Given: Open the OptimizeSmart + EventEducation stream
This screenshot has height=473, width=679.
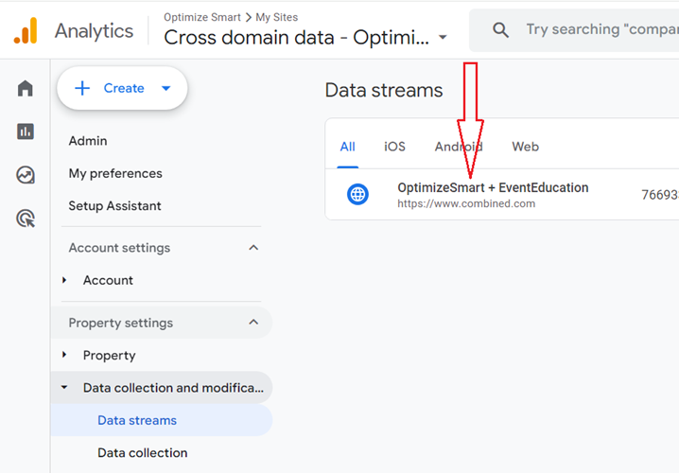Looking at the screenshot, I should [x=493, y=187].
